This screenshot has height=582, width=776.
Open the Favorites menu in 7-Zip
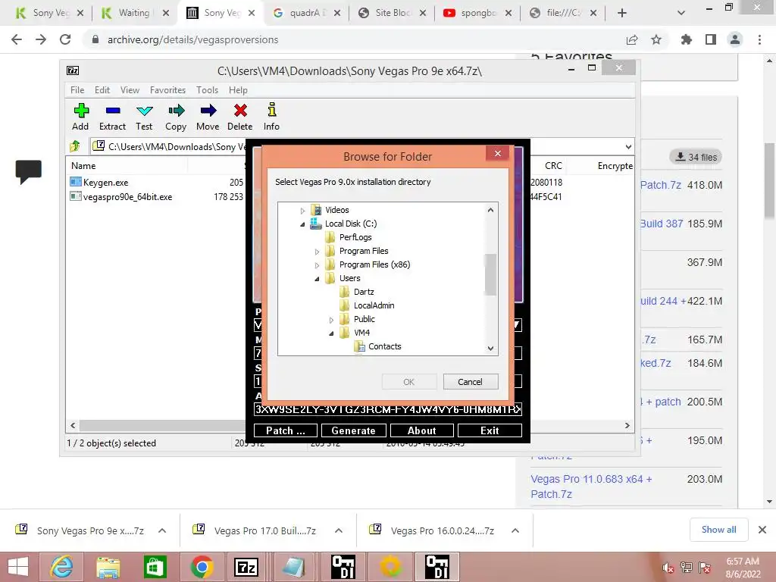pos(167,90)
